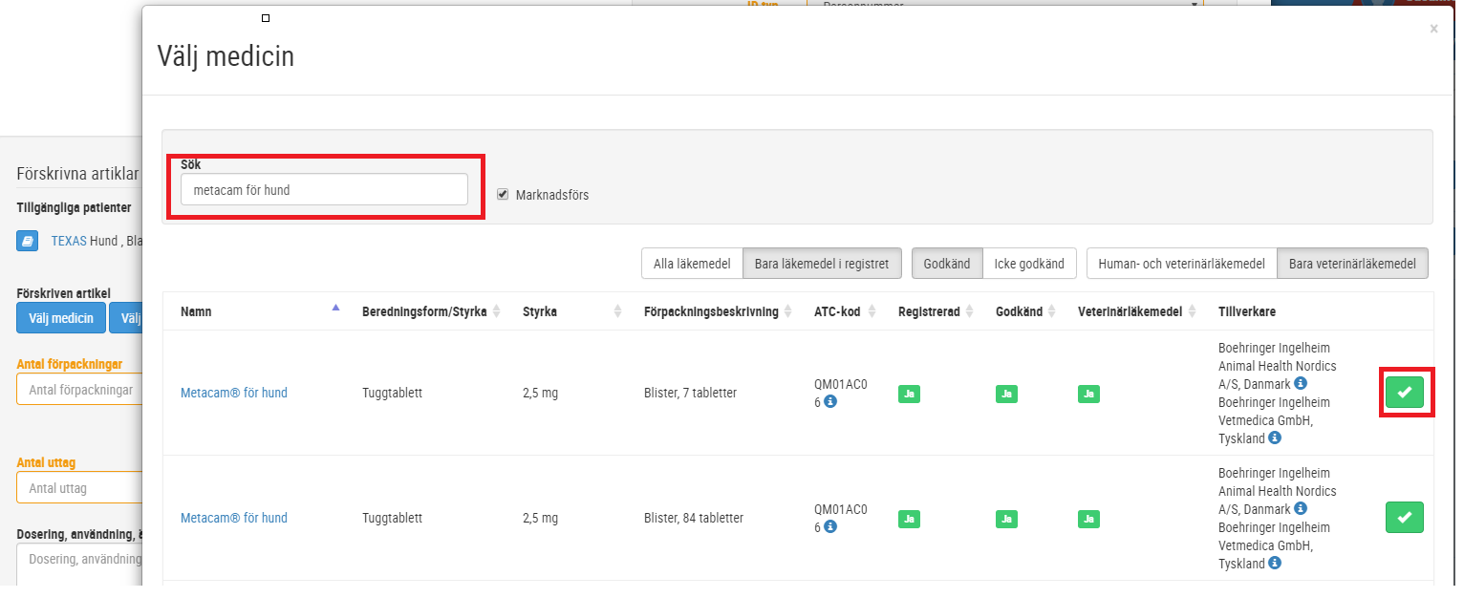
Task: Sort table by Namn column
Action: point(255,311)
